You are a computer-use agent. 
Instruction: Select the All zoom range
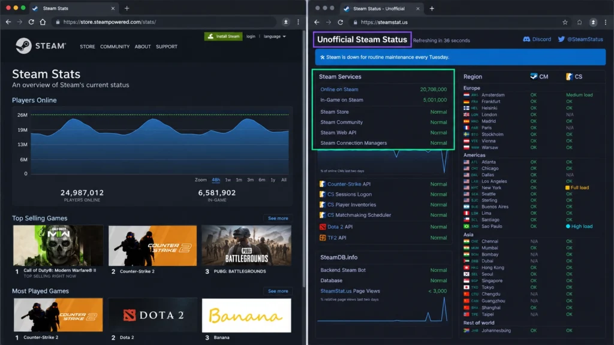[284, 180]
